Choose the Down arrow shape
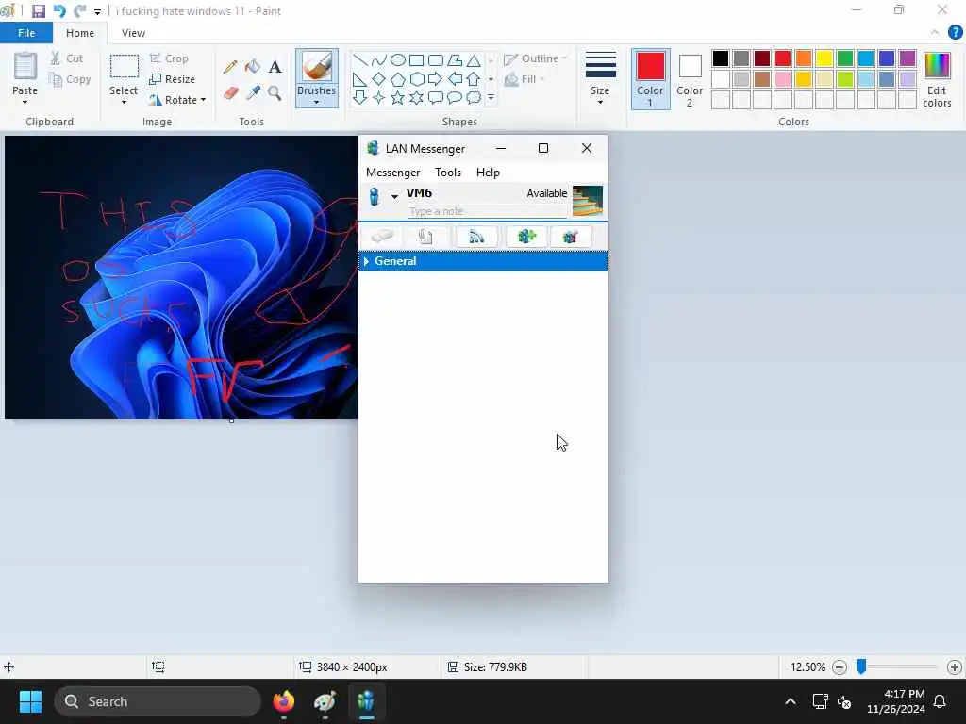 pyautogui.click(x=360, y=97)
